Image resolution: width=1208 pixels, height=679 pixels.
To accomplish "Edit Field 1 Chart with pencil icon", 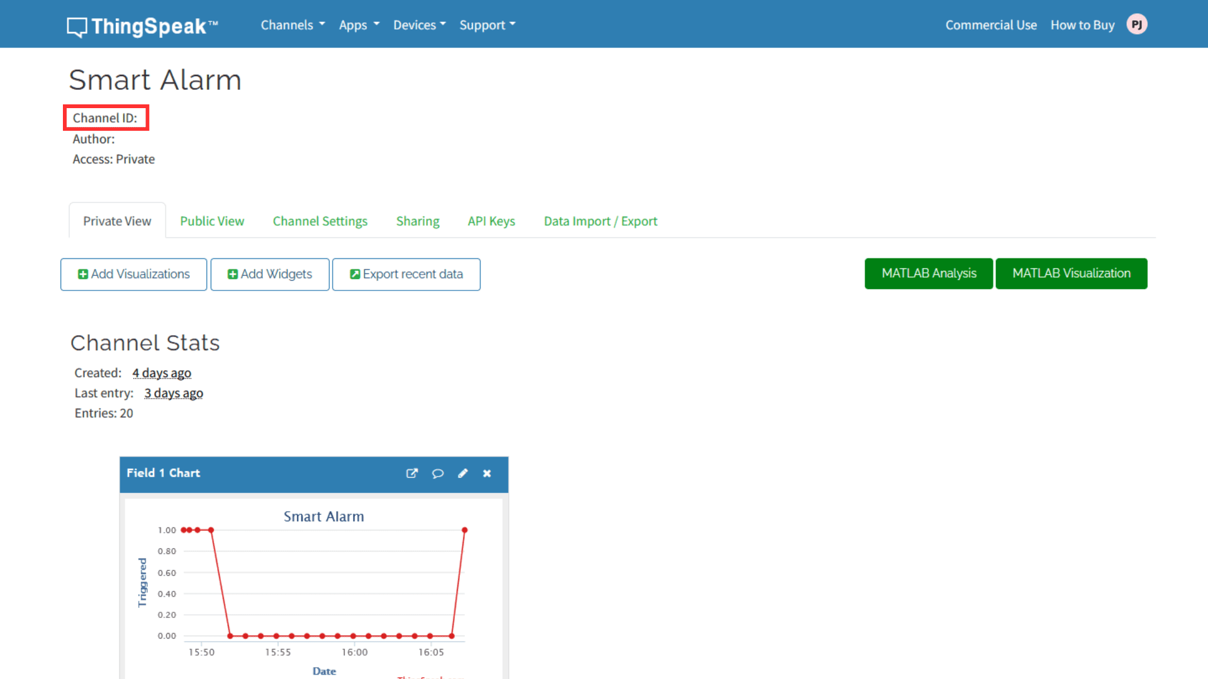I will tap(463, 473).
